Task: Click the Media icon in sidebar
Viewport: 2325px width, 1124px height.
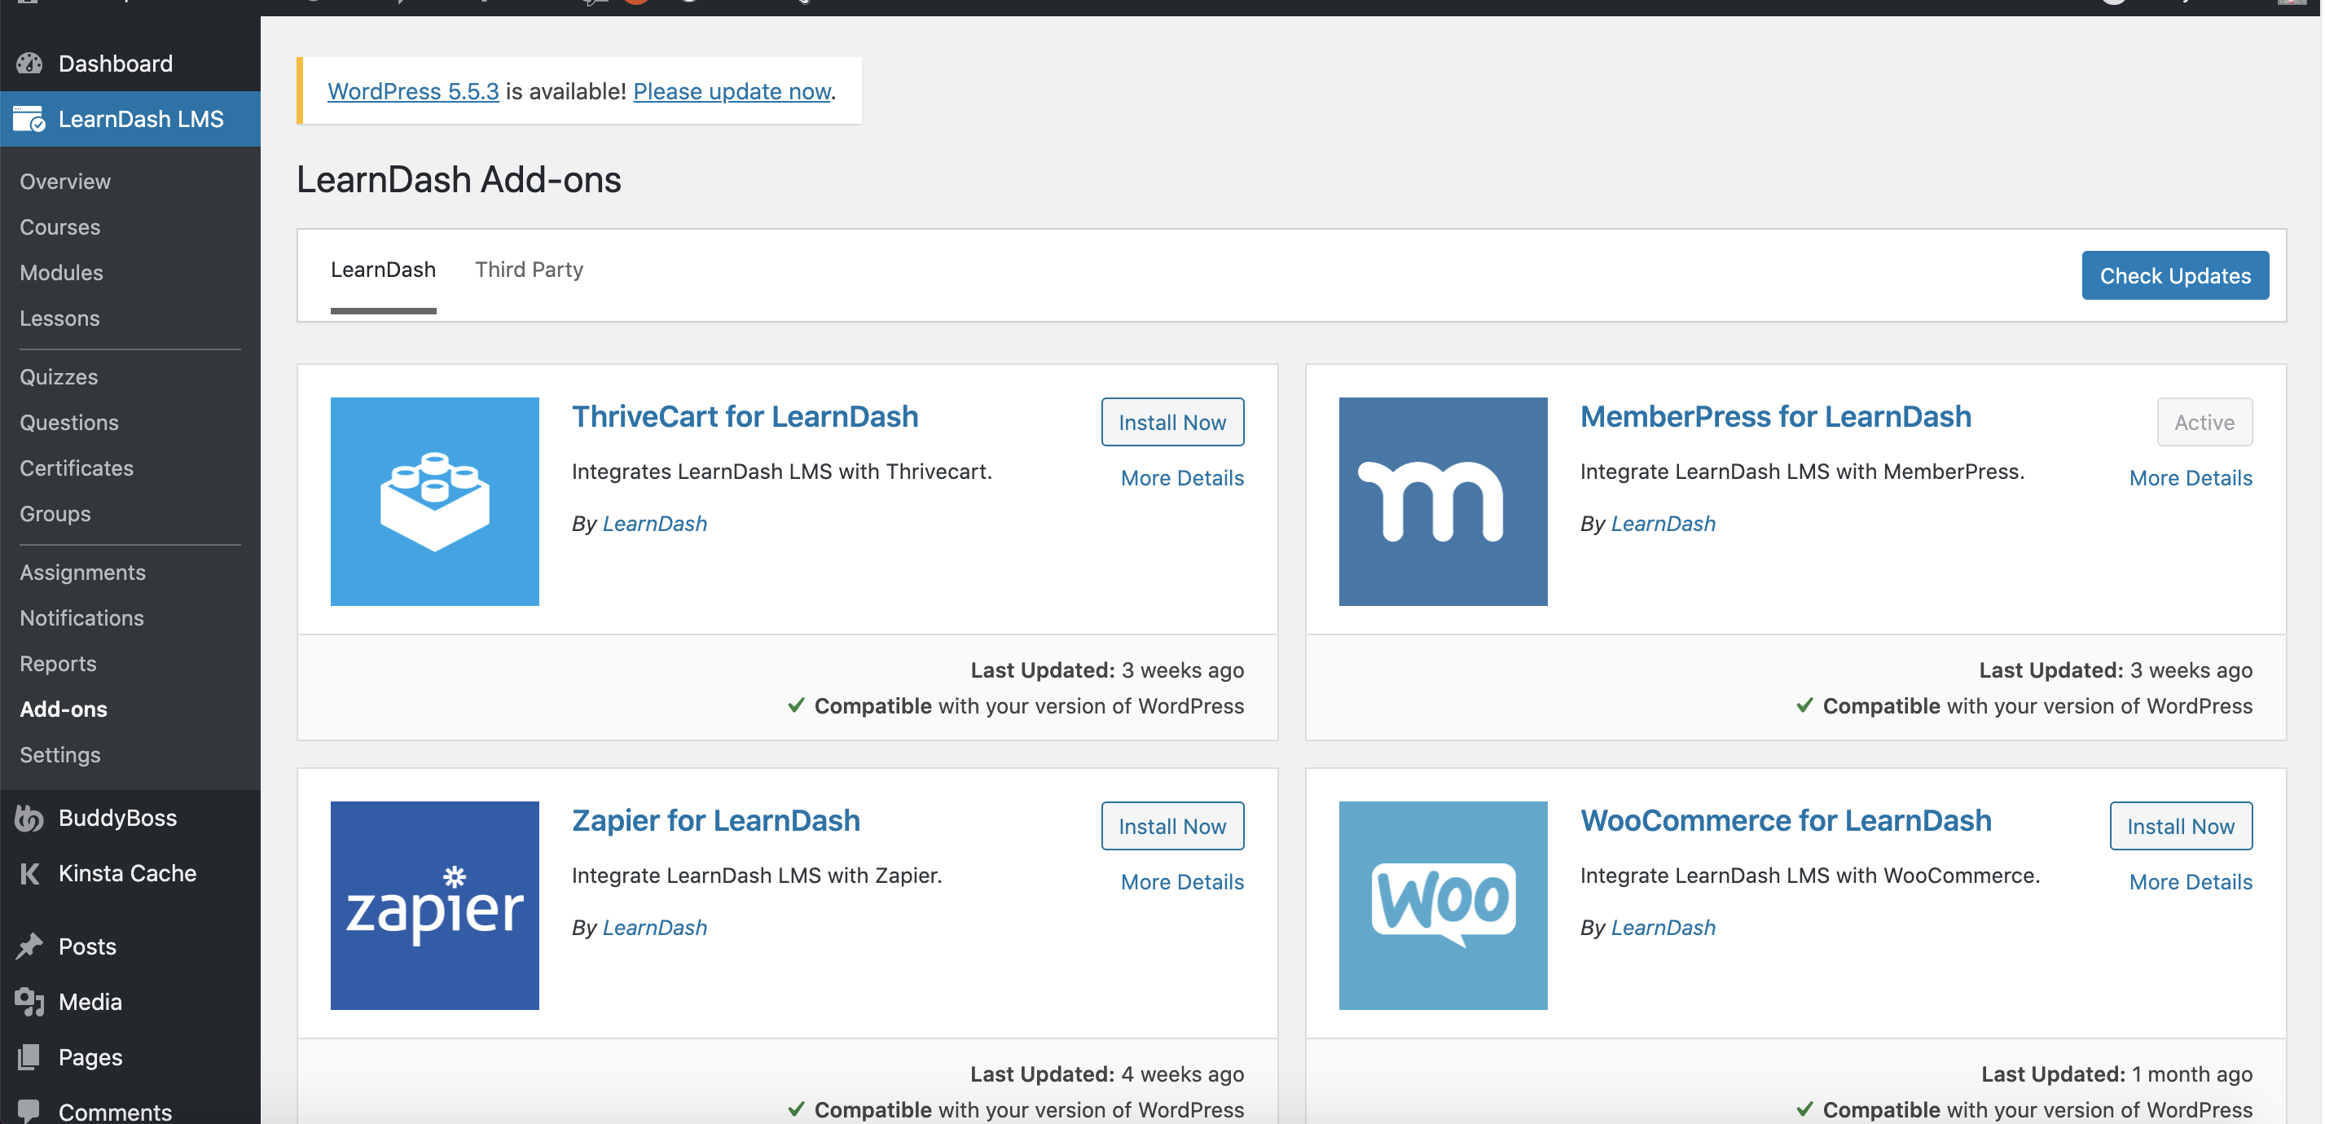Action: tap(29, 1001)
